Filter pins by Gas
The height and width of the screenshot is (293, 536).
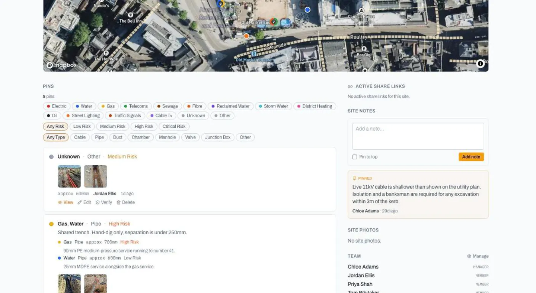pos(108,106)
